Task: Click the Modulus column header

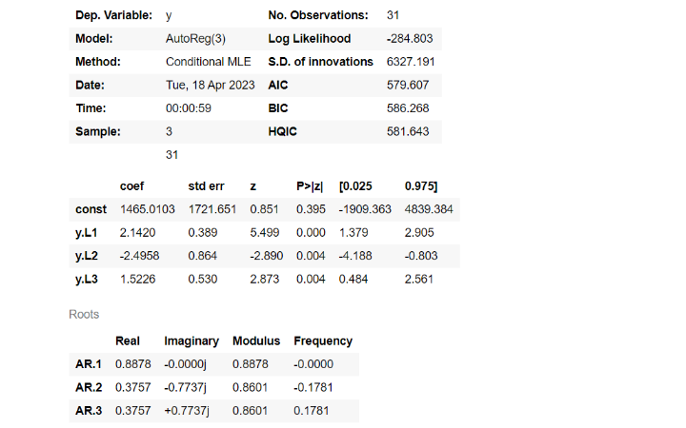Action: pos(256,341)
